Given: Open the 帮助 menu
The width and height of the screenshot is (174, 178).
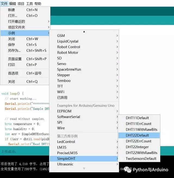Looking at the screenshot, I should coord(38,4).
